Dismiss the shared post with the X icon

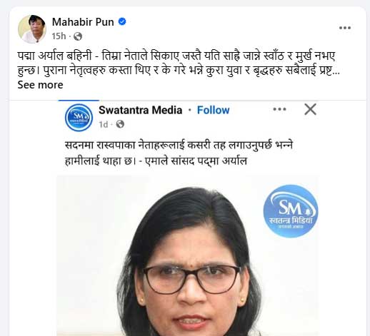click(310, 109)
